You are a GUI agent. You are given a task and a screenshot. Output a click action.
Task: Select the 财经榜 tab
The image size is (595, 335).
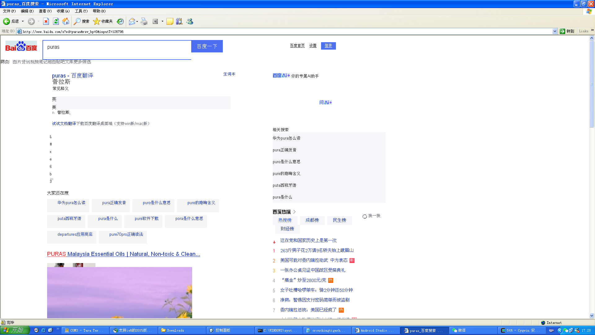(287, 229)
